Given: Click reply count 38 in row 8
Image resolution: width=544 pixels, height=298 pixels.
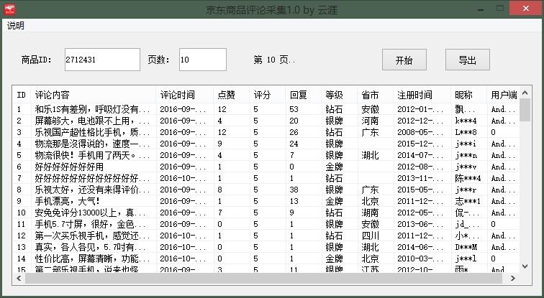Looking at the screenshot, I should [x=294, y=190].
